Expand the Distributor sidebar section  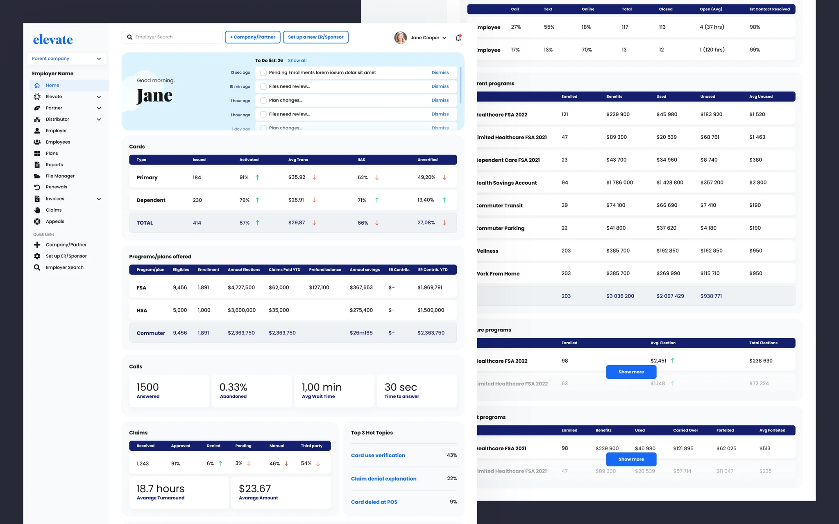pos(99,120)
